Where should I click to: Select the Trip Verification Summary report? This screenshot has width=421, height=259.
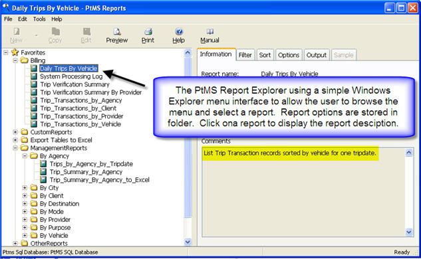(x=75, y=84)
